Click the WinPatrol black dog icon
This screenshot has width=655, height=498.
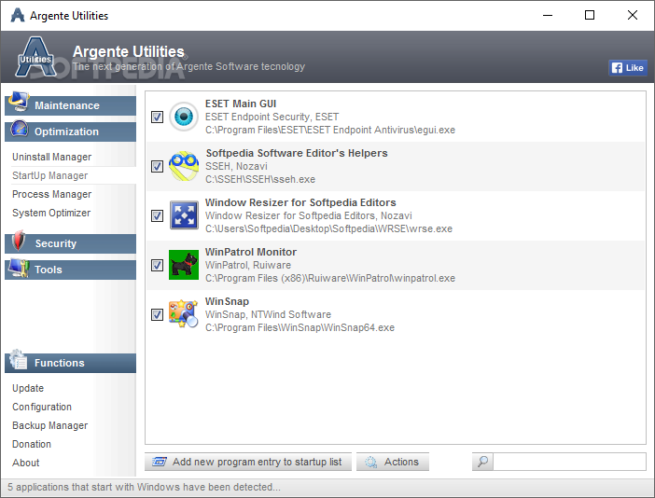point(184,265)
